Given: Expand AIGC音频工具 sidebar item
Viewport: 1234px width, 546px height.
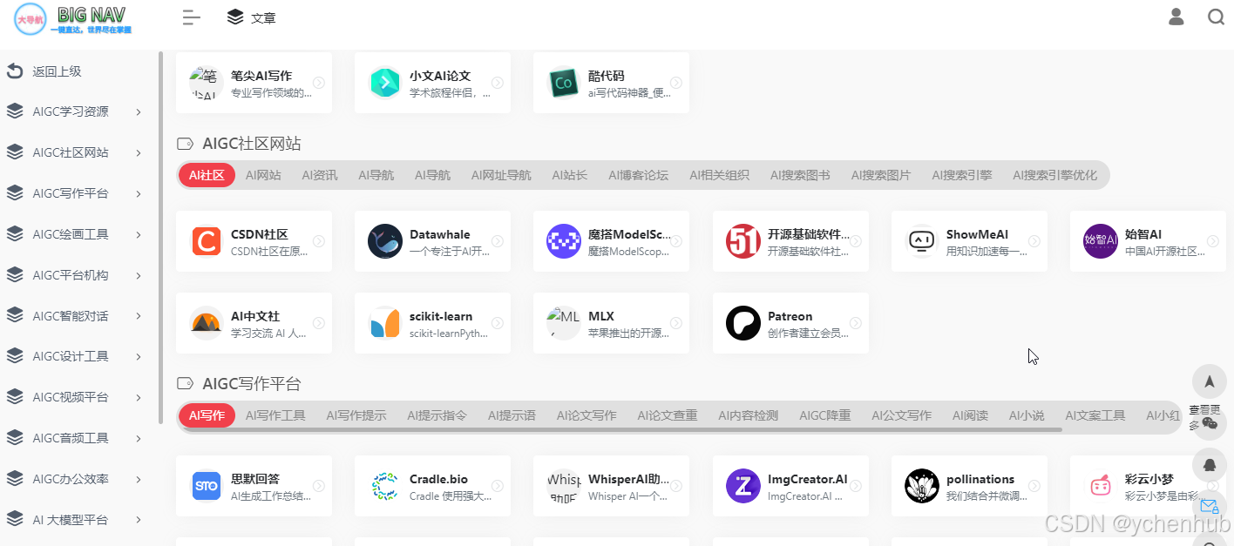Looking at the screenshot, I should (74, 438).
